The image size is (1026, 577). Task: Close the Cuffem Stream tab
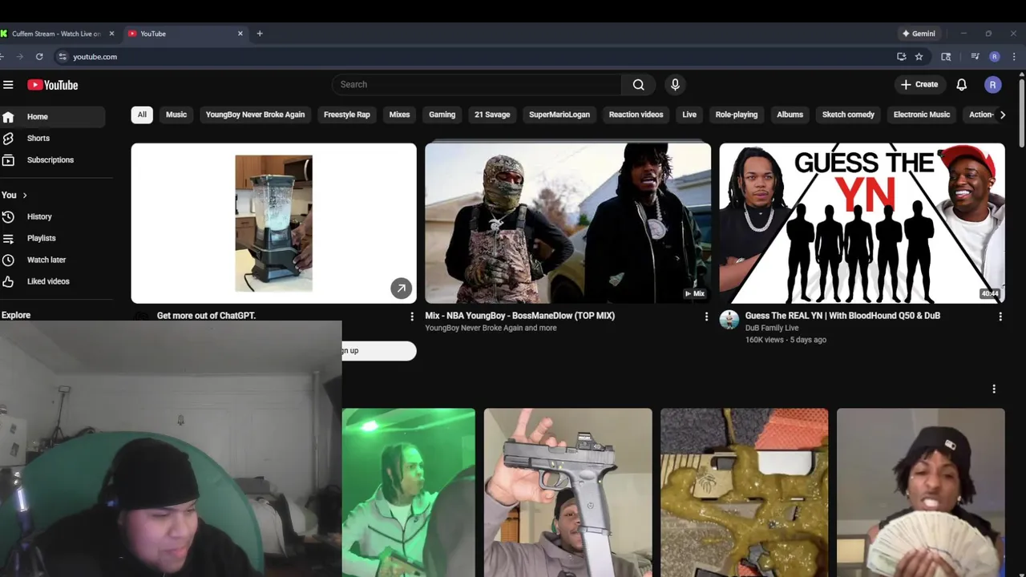[x=111, y=34]
